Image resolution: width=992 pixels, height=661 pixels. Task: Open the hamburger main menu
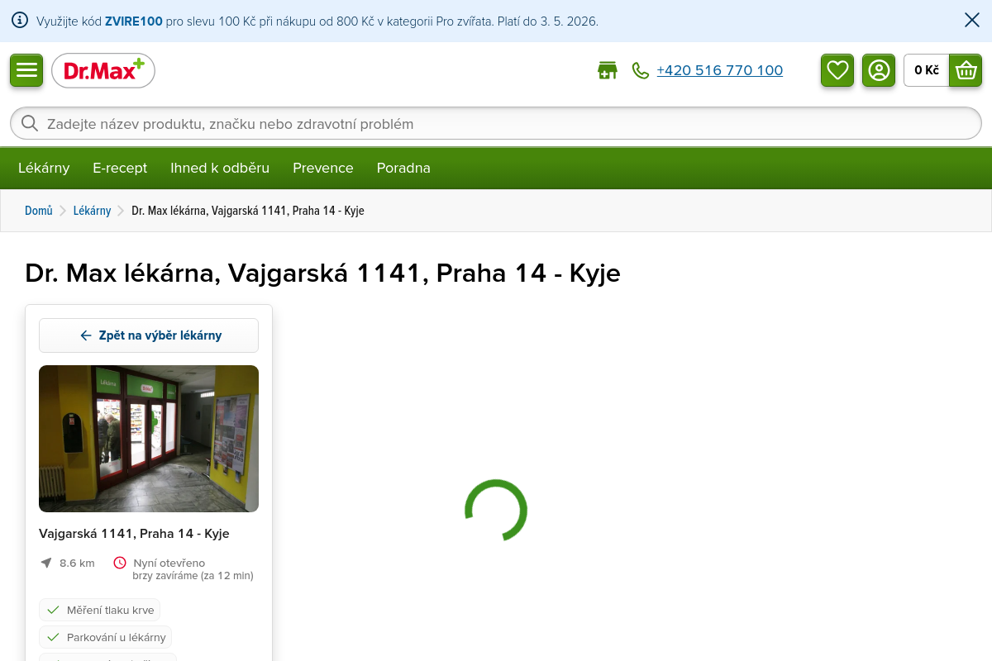tap(26, 70)
